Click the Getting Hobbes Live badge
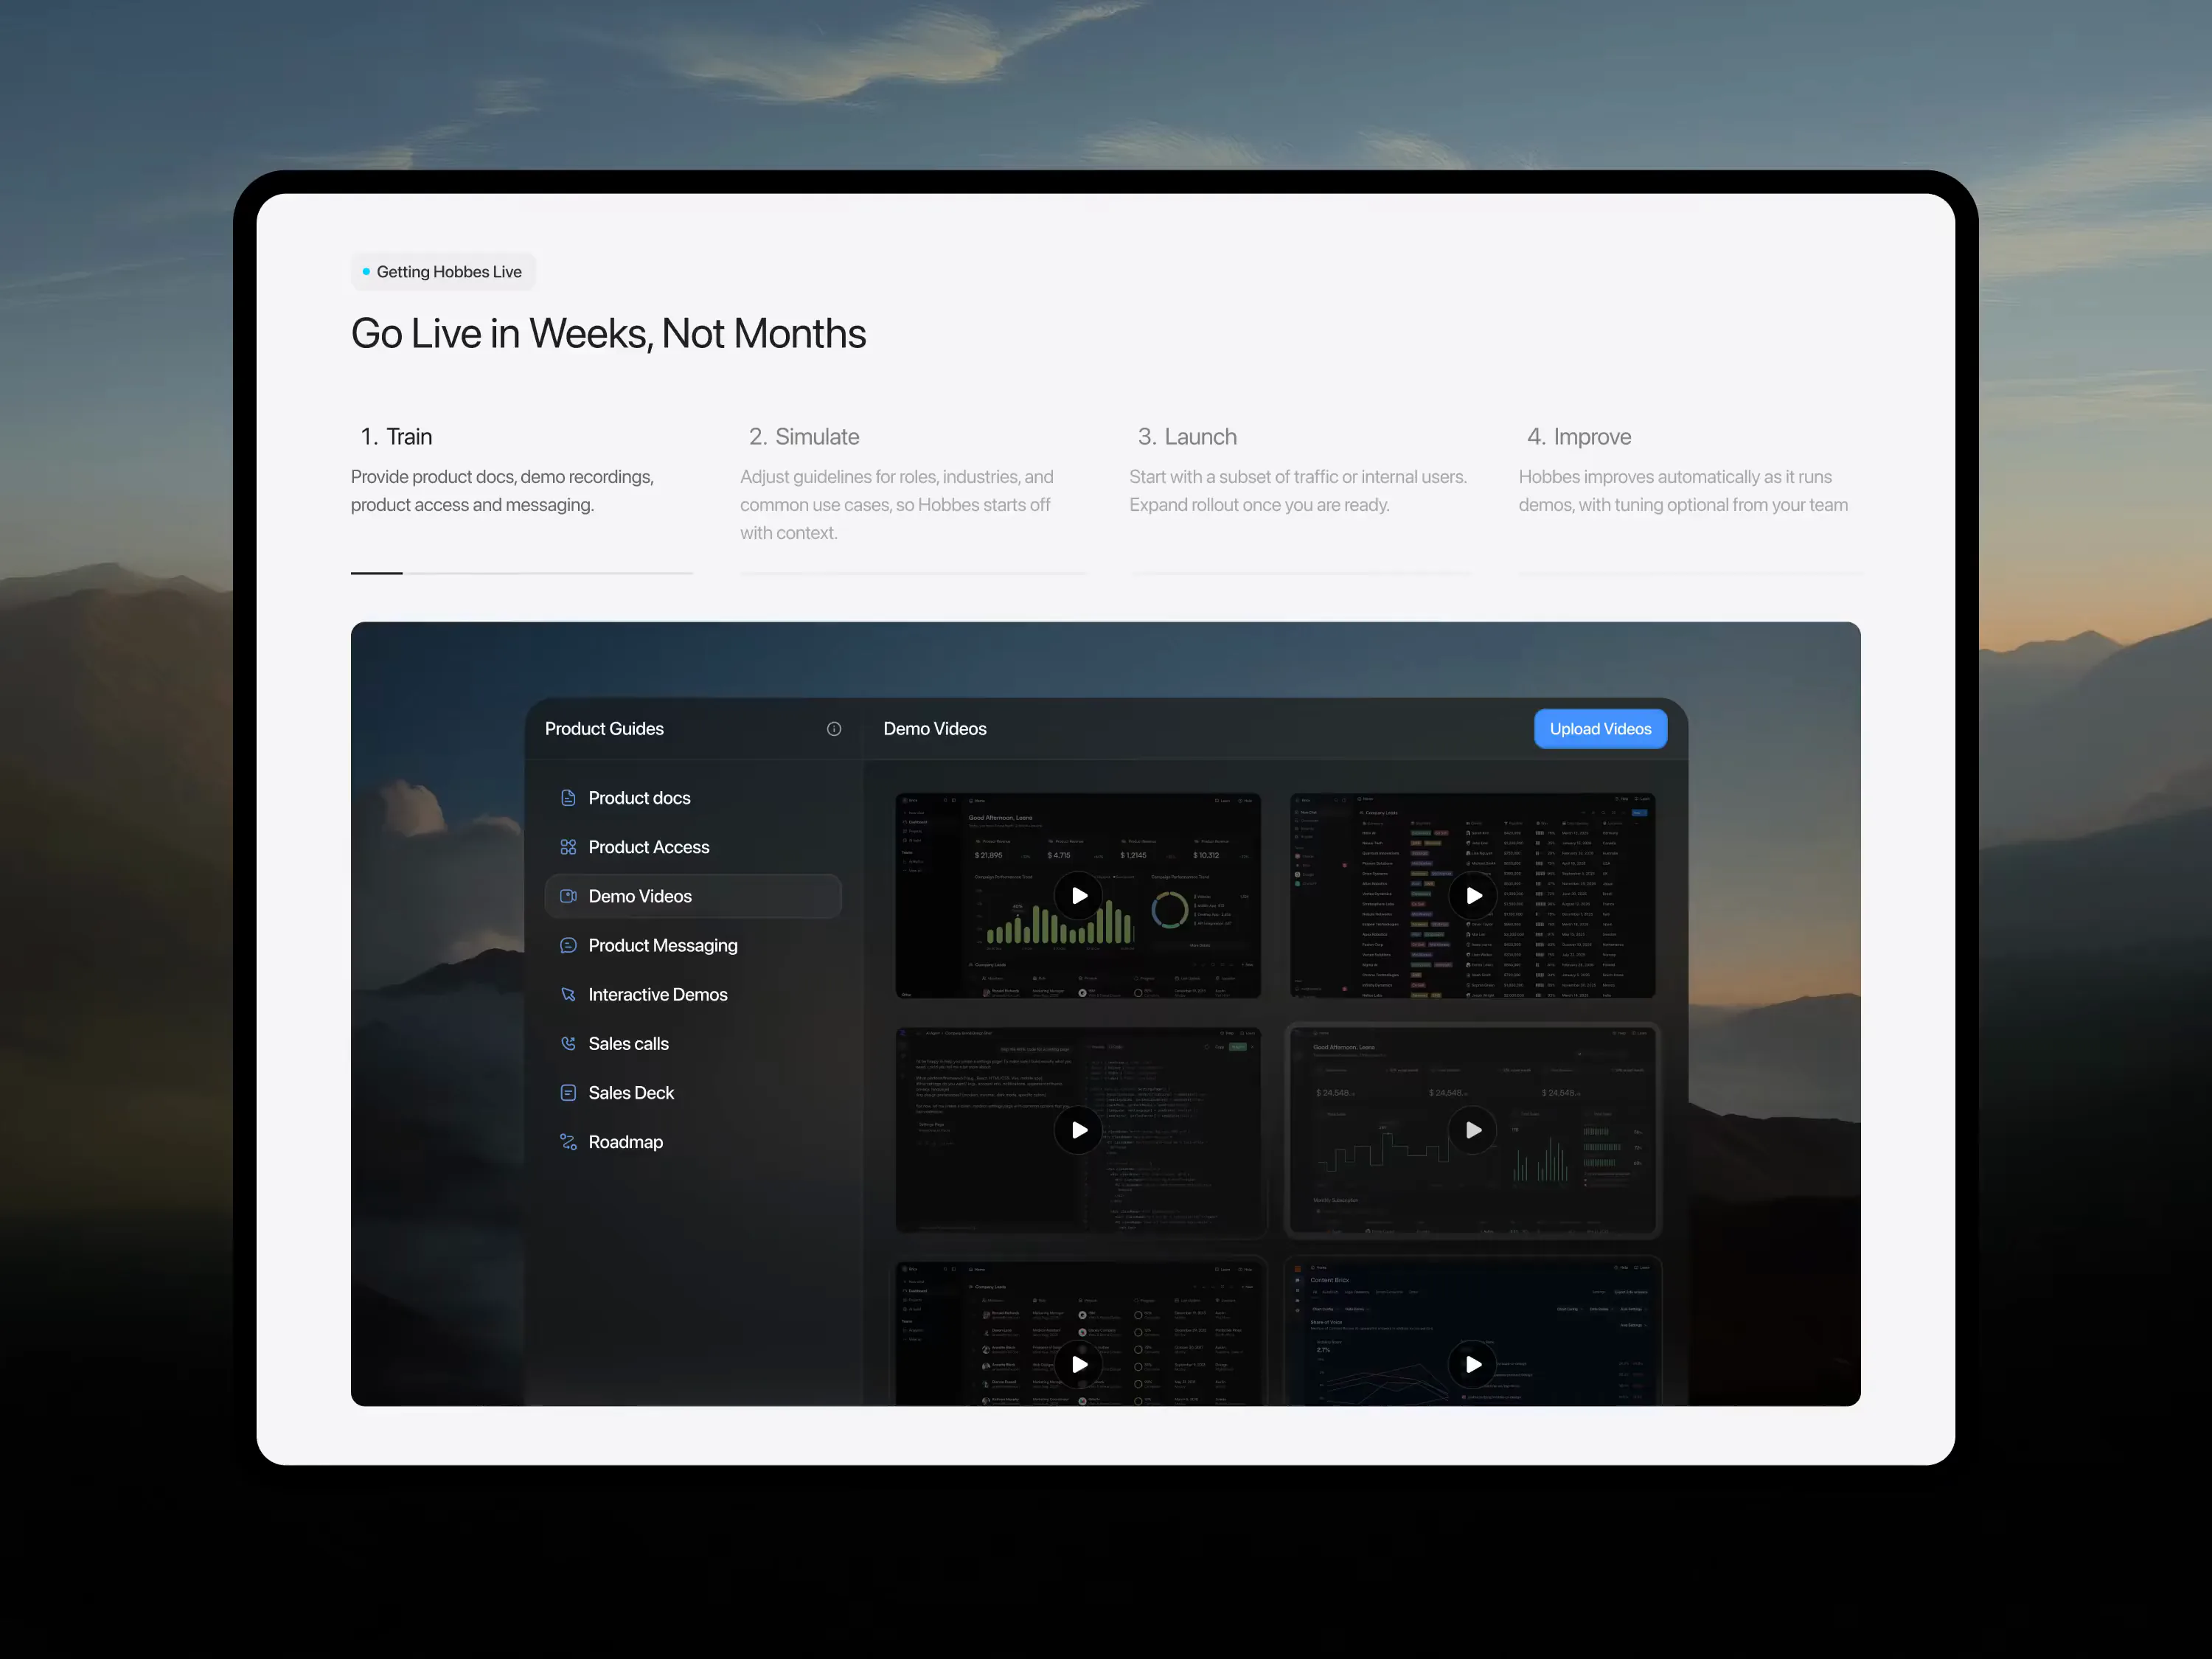The image size is (2212, 1659). (443, 272)
